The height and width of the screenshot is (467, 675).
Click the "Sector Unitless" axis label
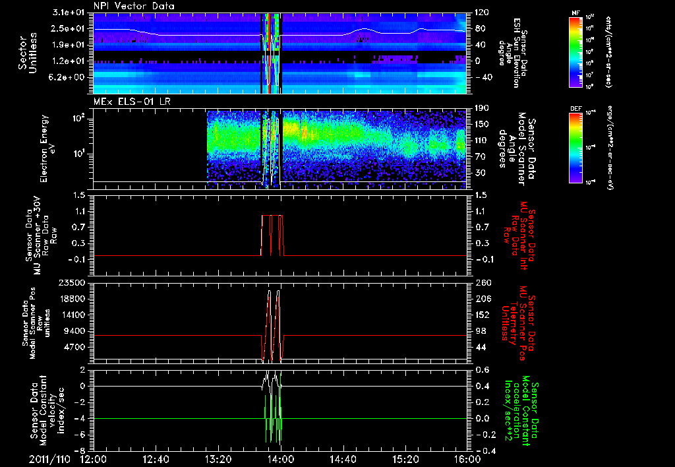coord(28,53)
